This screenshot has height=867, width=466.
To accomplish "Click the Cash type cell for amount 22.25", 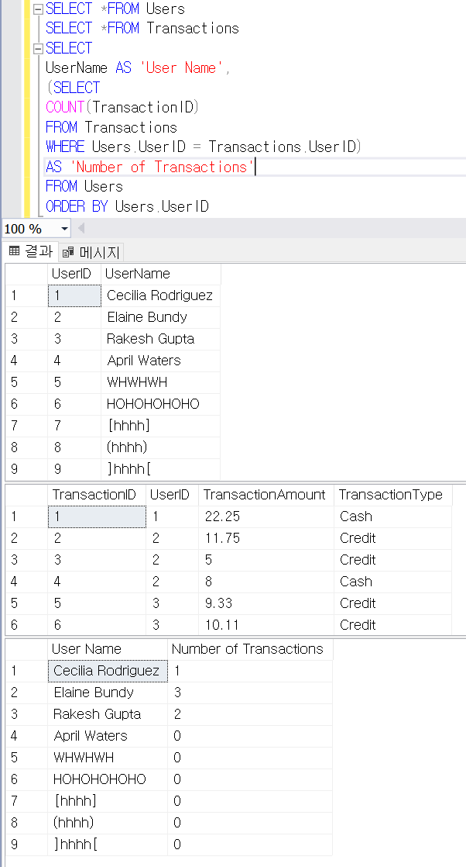I will pyautogui.click(x=392, y=516).
